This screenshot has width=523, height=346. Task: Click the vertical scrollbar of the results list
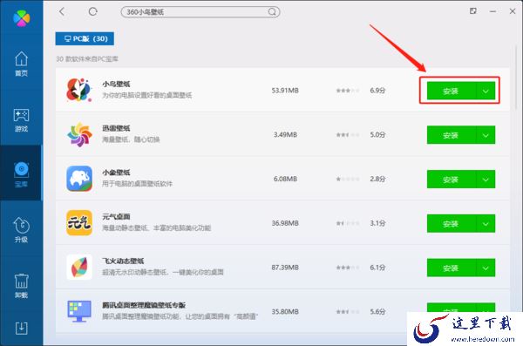coord(516,77)
